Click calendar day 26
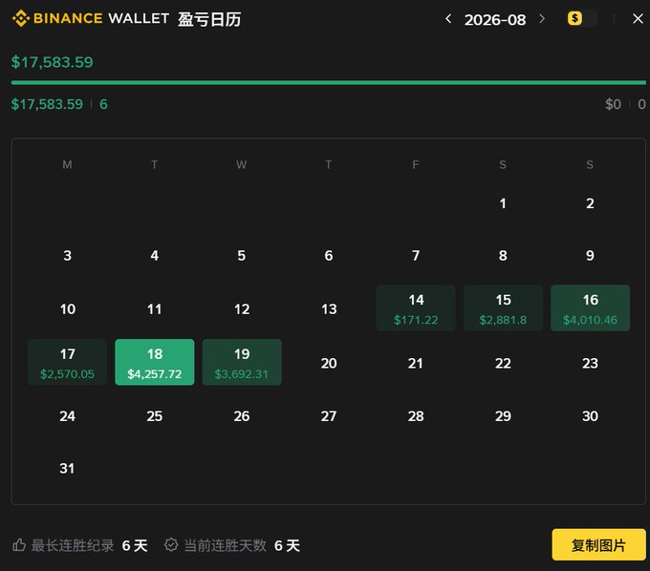 (242, 415)
